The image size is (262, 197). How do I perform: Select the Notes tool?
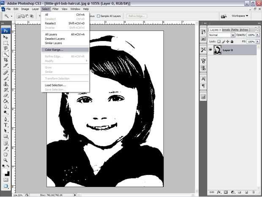[x=5, y=143]
